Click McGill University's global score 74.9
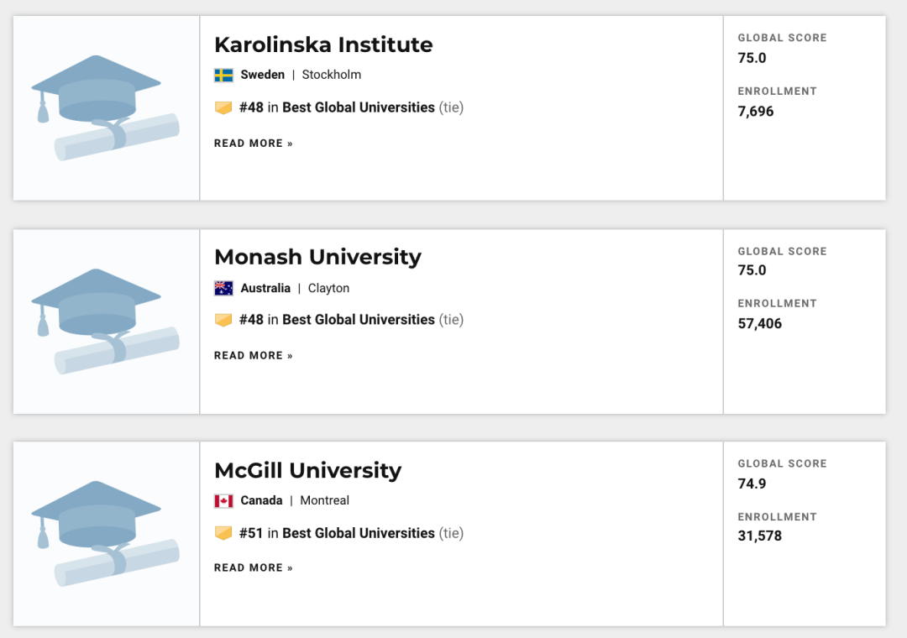Screen dimensions: 907x638 click(752, 484)
